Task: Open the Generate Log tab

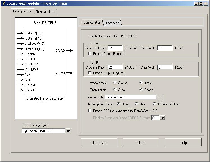Action: click(45, 12)
